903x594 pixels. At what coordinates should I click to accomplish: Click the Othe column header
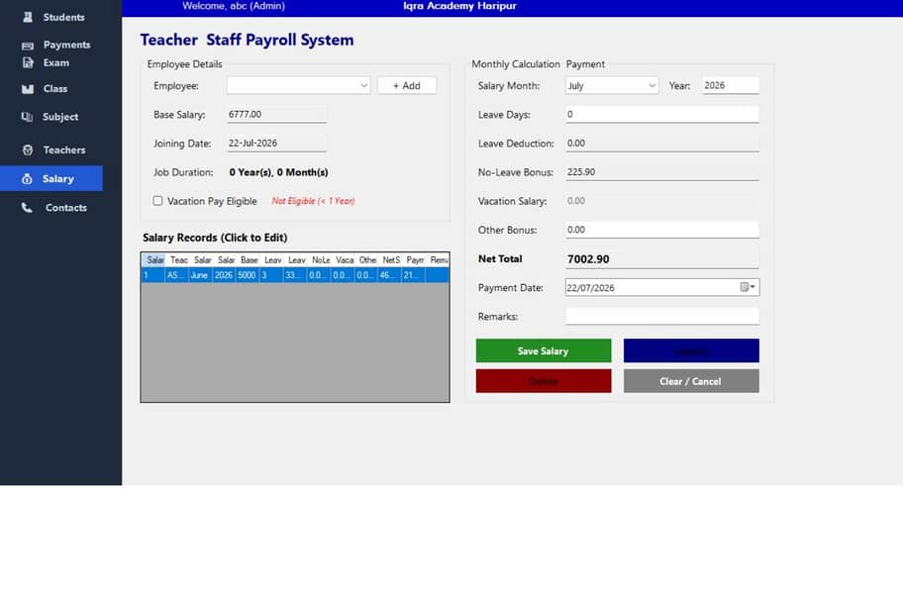365,260
